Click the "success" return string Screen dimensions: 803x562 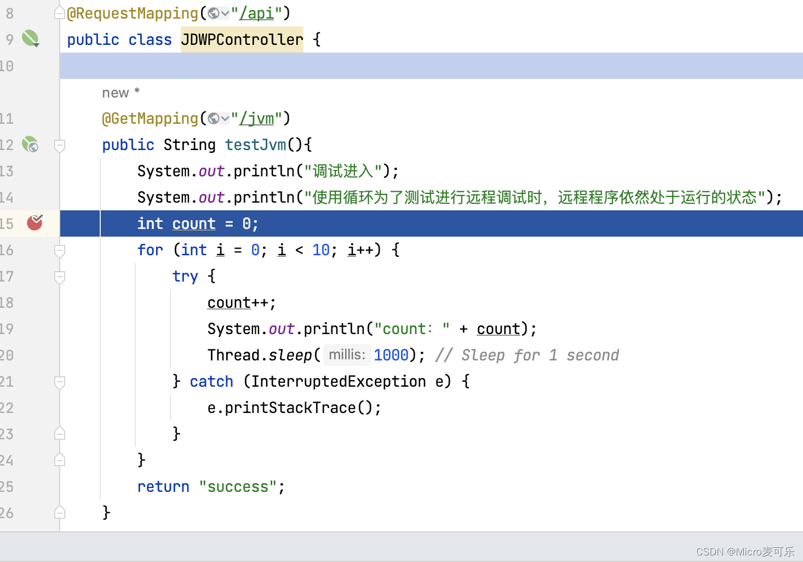tap(238, 486)
